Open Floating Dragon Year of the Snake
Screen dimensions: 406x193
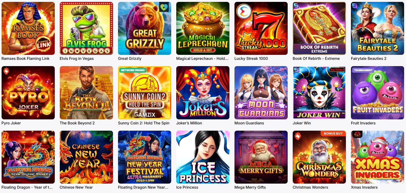pyautogui.click(x=28, y=157)
